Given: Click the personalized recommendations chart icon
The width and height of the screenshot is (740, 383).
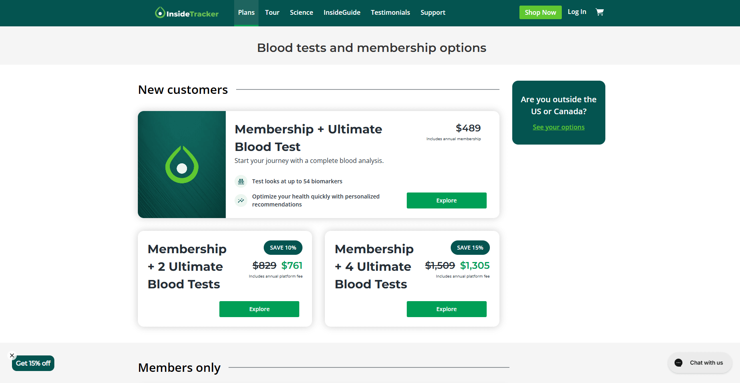Looking at the screenshot, I should pyautogui.click(x=241, y=200).
